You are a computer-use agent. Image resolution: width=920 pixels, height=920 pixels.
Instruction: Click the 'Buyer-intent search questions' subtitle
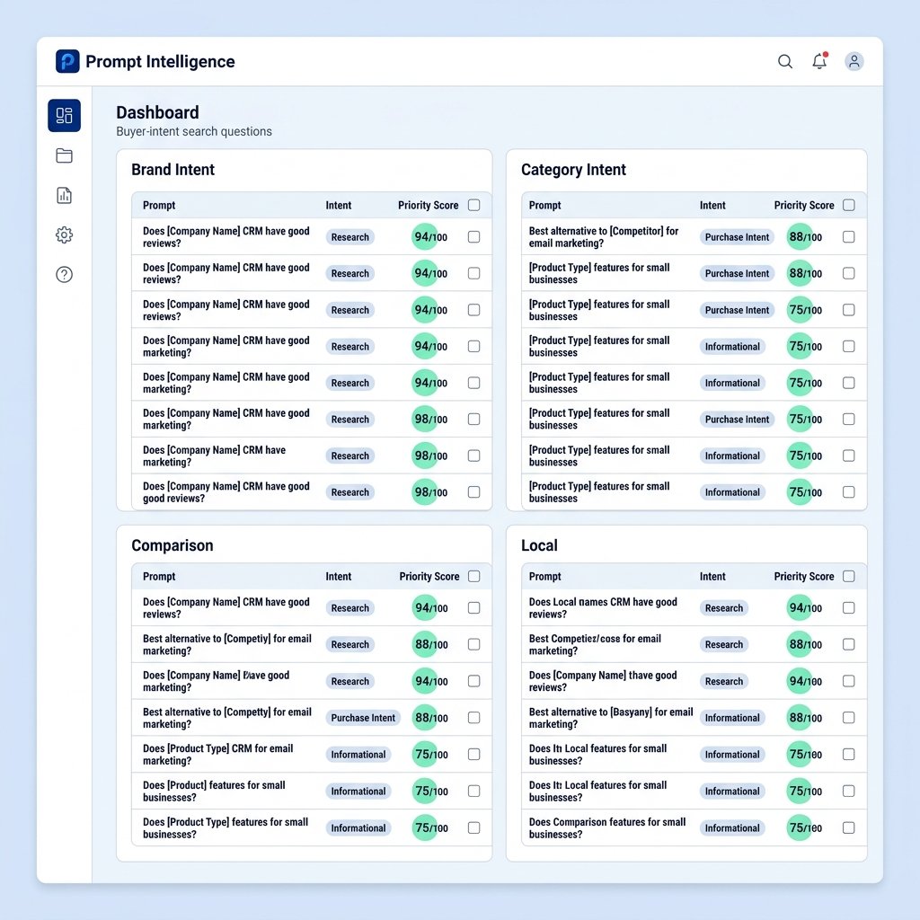[x=194, y=131]
